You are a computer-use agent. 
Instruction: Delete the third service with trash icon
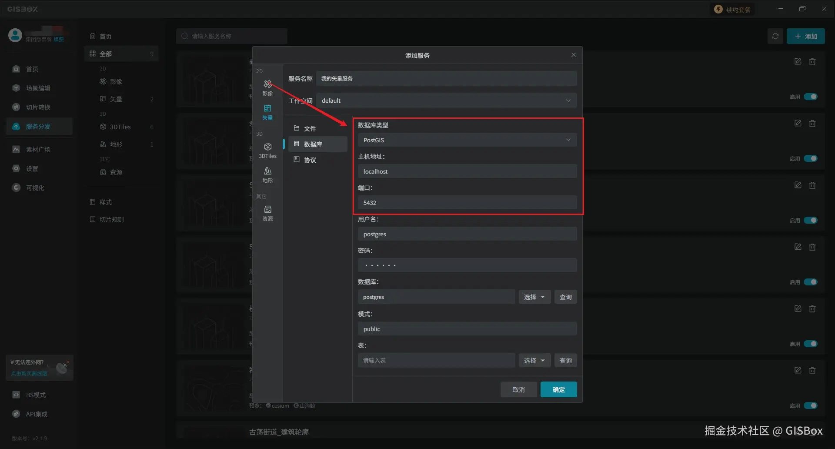(812, 185)
